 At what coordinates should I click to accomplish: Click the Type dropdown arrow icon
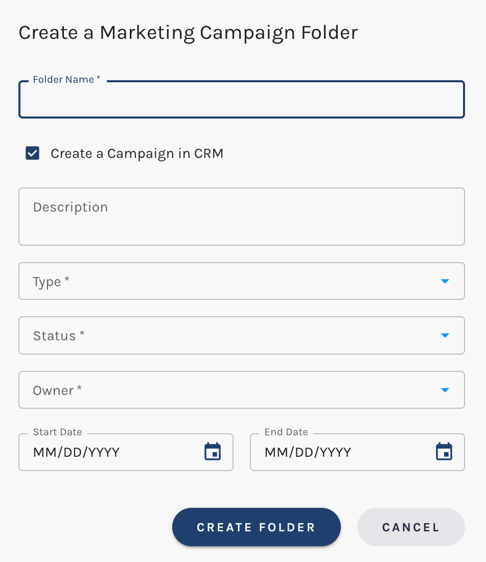[445, 281]
